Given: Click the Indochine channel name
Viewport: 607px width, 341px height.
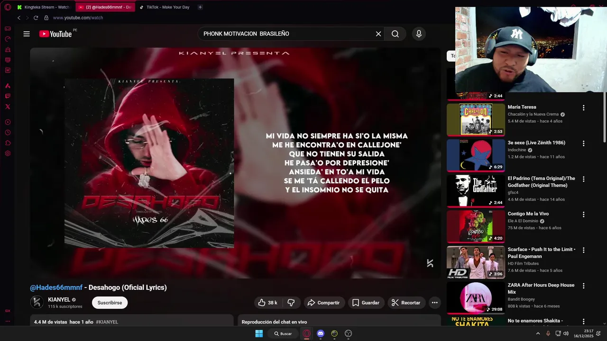Looking at the screenshot, I should 518,150.
